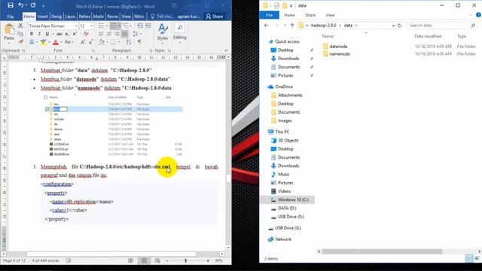The height and width of the screenshot is (271, 482).
Task: Apply strikethrough formatting
Action: [x=59, y=34]
